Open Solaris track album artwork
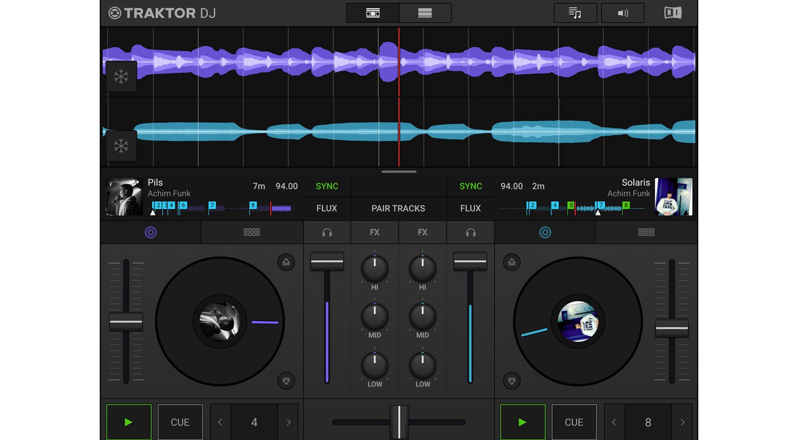Screen dimensions: 798x440 coord(674,197)
